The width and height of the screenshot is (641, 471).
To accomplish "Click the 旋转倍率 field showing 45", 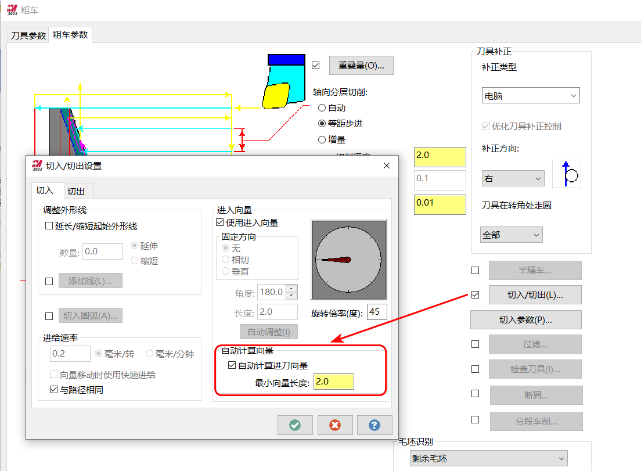I will click(377, 312).
